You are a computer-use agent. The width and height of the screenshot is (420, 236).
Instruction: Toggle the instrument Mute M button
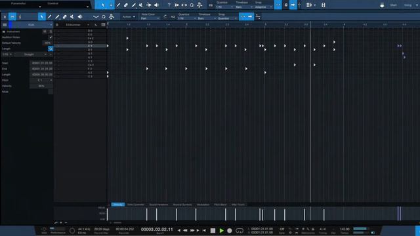pyautogui.click(x=45, y=31)
